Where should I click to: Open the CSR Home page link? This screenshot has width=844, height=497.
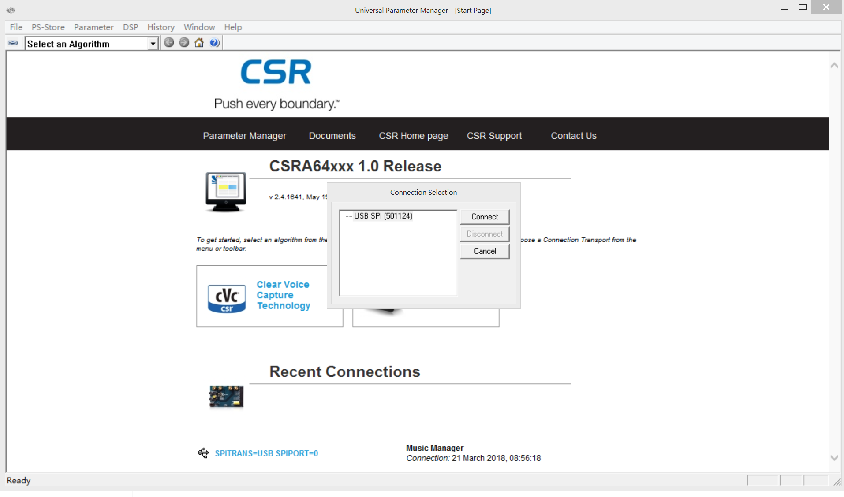click(414, 136)
